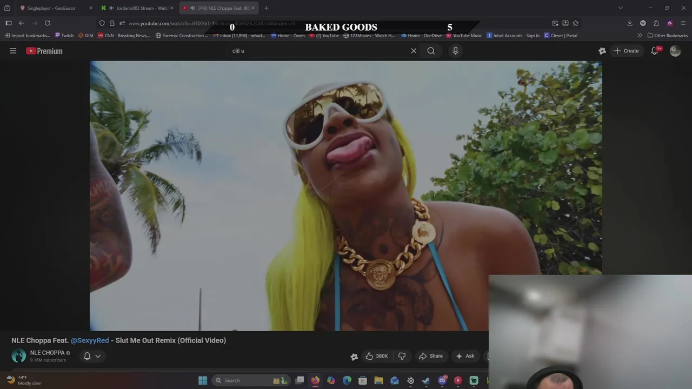Viewport: 692px width, 389px height.
Task: Open Microsoft Edge from taskbar
Action: click(347, 380)
